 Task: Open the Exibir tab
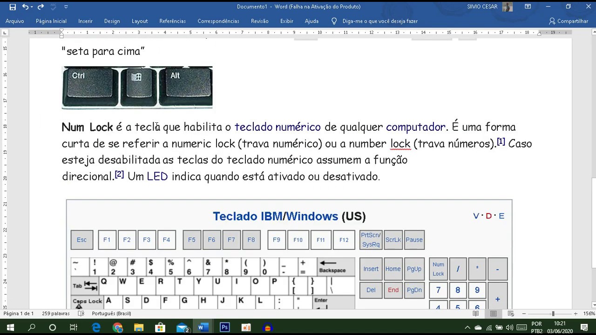click(x=287, y=21)
